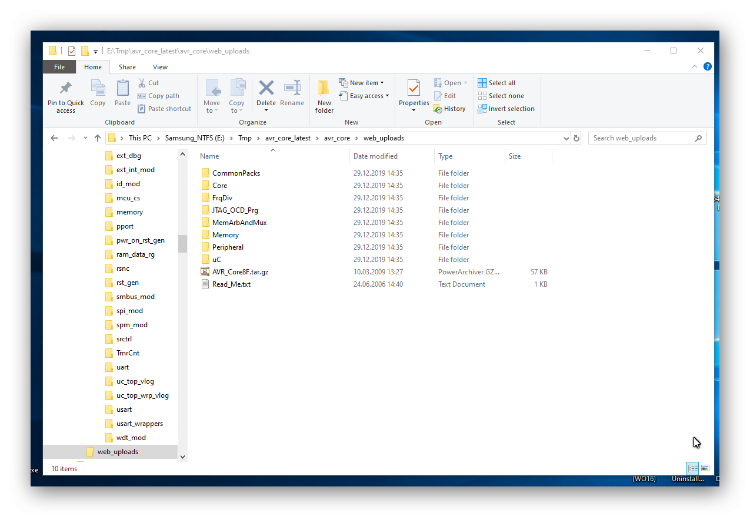The width and height of the screenshot is (750, 517).
Task: Open the Easy access dropdown
Action: click(364, 96)
